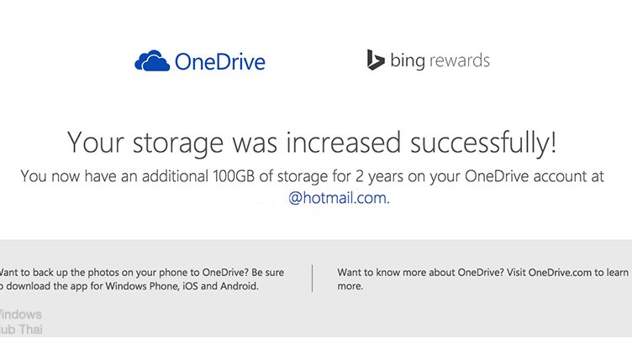Click the word 'bing' beside the logo
The height and width of the screenshot is (349, 632).
pyautogui.click(x=408, y=61)
